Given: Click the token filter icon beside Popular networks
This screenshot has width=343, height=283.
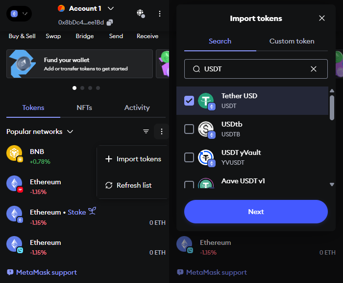Looking at the screenshot, I should pos(146,131).
